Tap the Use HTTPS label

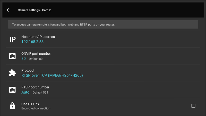tap(30, 104)
